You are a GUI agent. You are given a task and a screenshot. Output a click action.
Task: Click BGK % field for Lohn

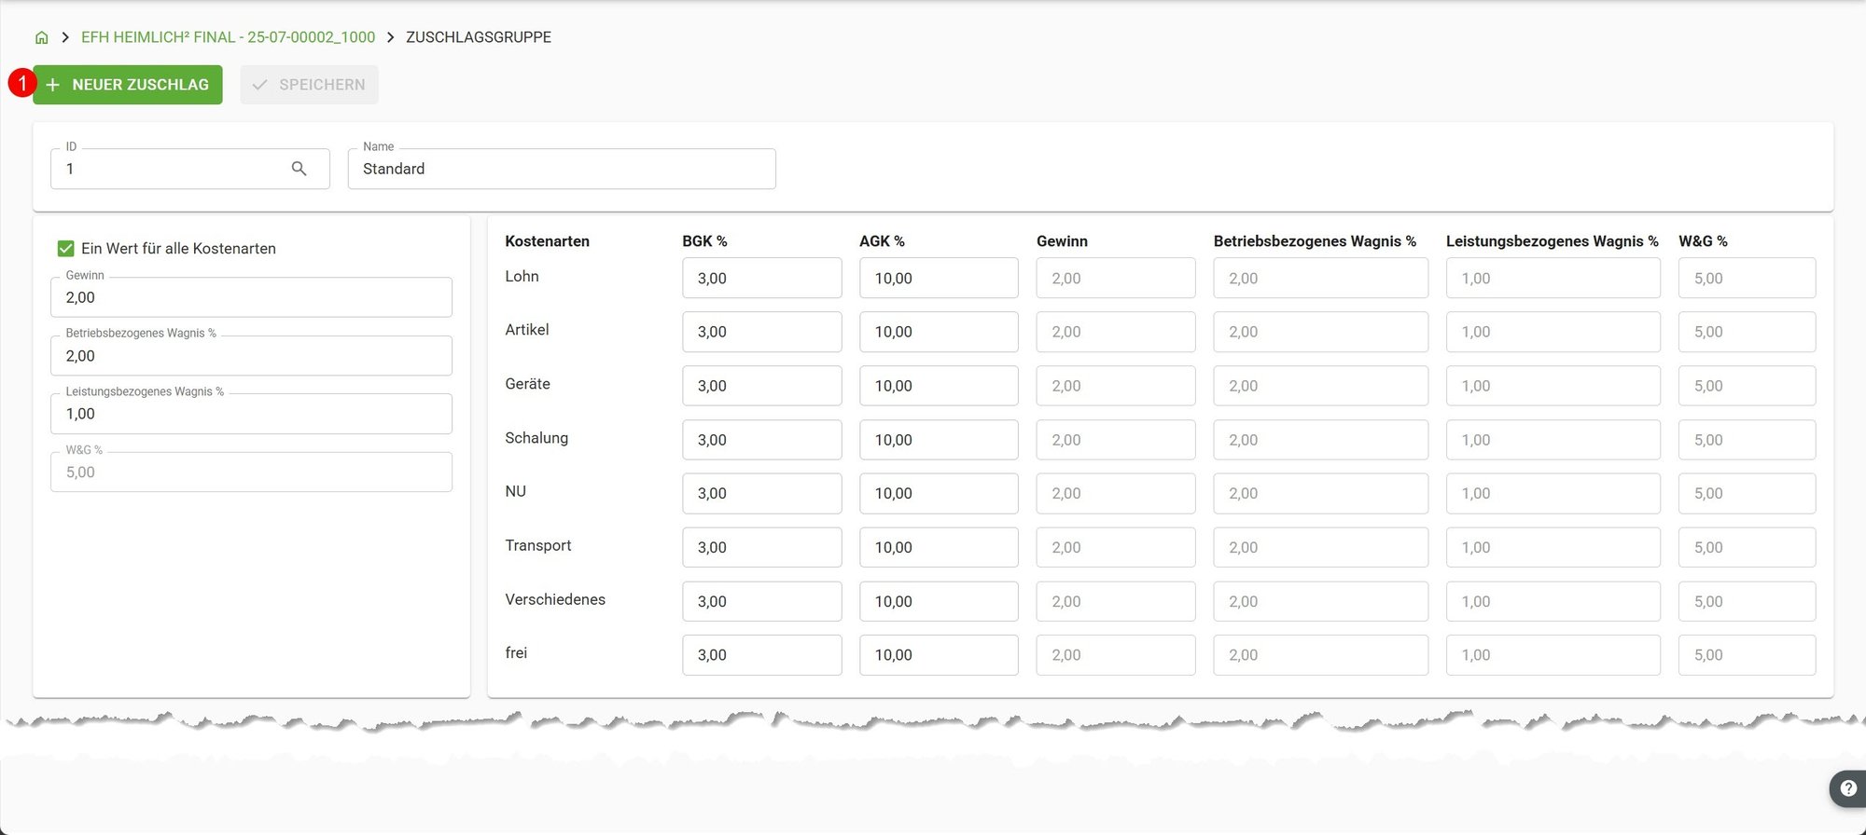coord(762,278)
